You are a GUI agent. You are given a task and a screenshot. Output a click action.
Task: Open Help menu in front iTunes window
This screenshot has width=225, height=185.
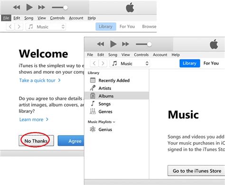point(176,55)
